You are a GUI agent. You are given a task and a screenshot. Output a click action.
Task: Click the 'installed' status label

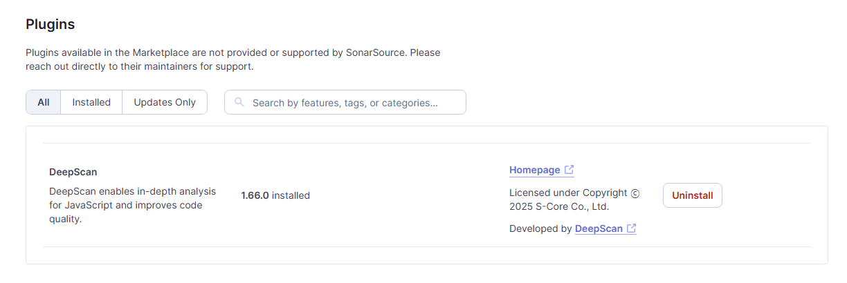coord(291,195)
